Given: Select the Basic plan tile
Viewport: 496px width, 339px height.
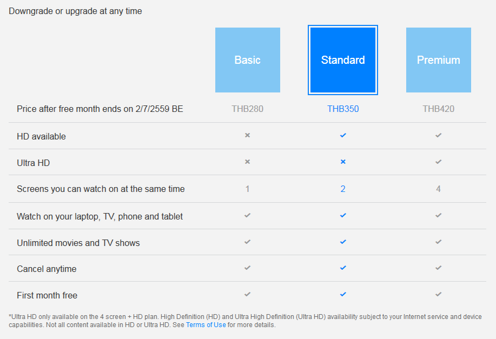Looking at the screenshot, I should (247, 60).
